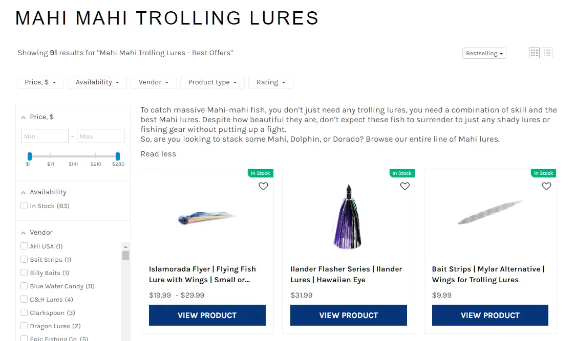
Task: Open the Vendor filter menu
Action: click(154, 82)
